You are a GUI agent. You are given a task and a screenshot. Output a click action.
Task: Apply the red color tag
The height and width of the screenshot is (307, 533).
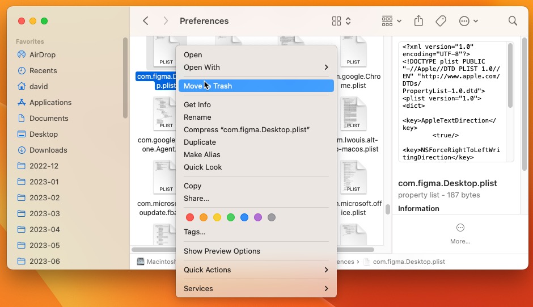(x=190, y=217)
